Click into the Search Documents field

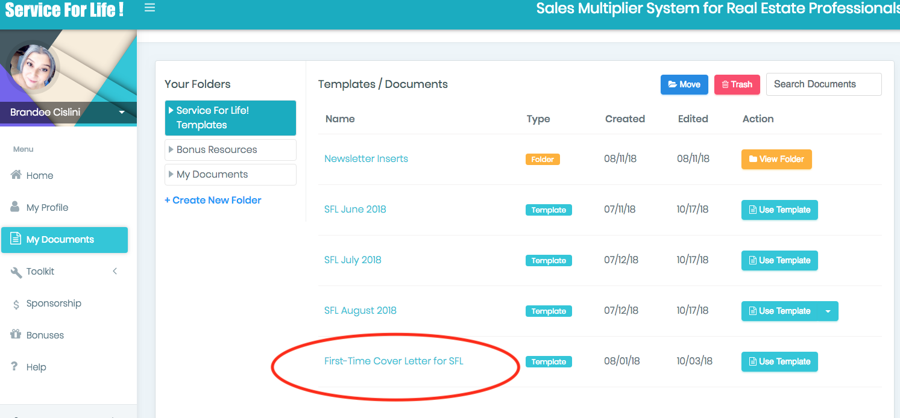[823, 84]
